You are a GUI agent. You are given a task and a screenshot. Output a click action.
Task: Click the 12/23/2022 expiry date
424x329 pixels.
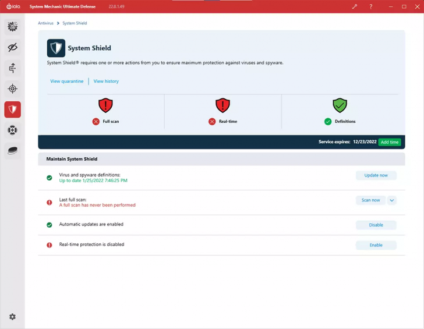pos(365,142)
